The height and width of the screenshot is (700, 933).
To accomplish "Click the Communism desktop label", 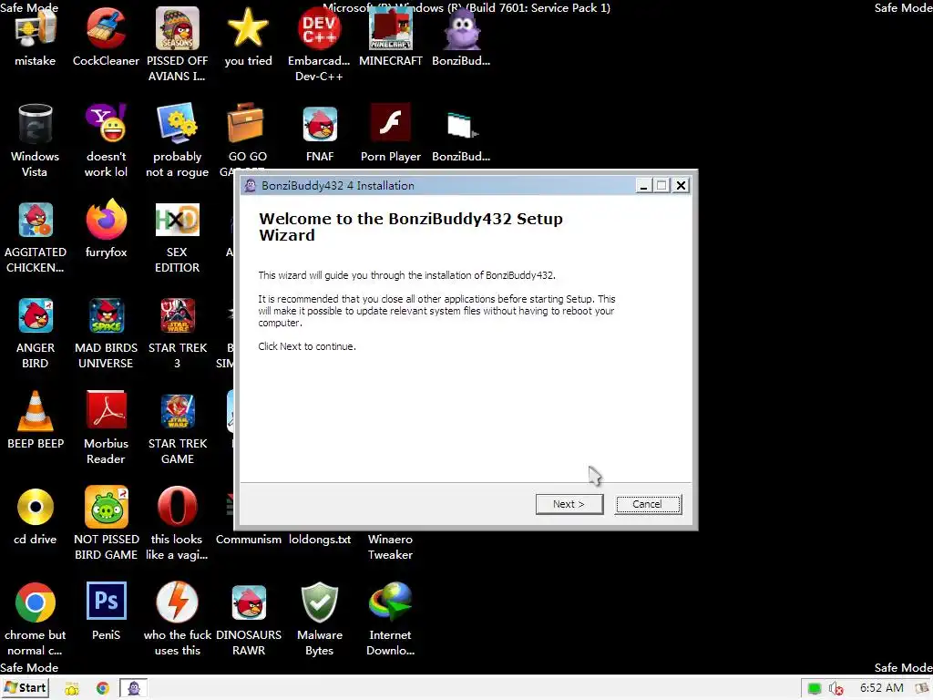I will tap(248, 540).
